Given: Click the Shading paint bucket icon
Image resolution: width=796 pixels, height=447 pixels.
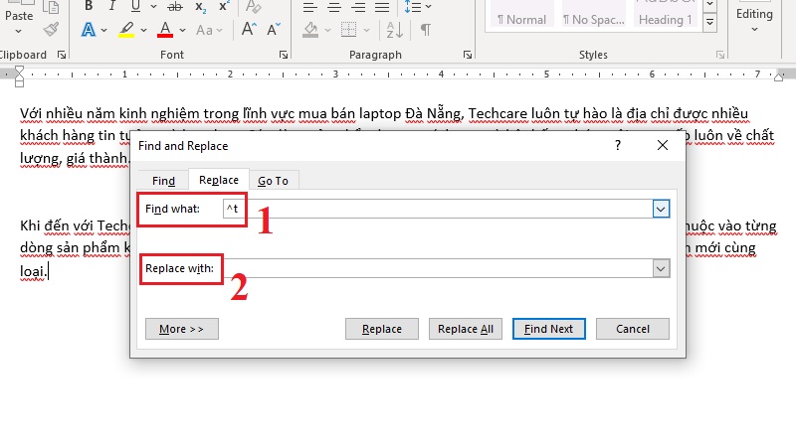Looking at the screenshot, I should click(310, 30).
